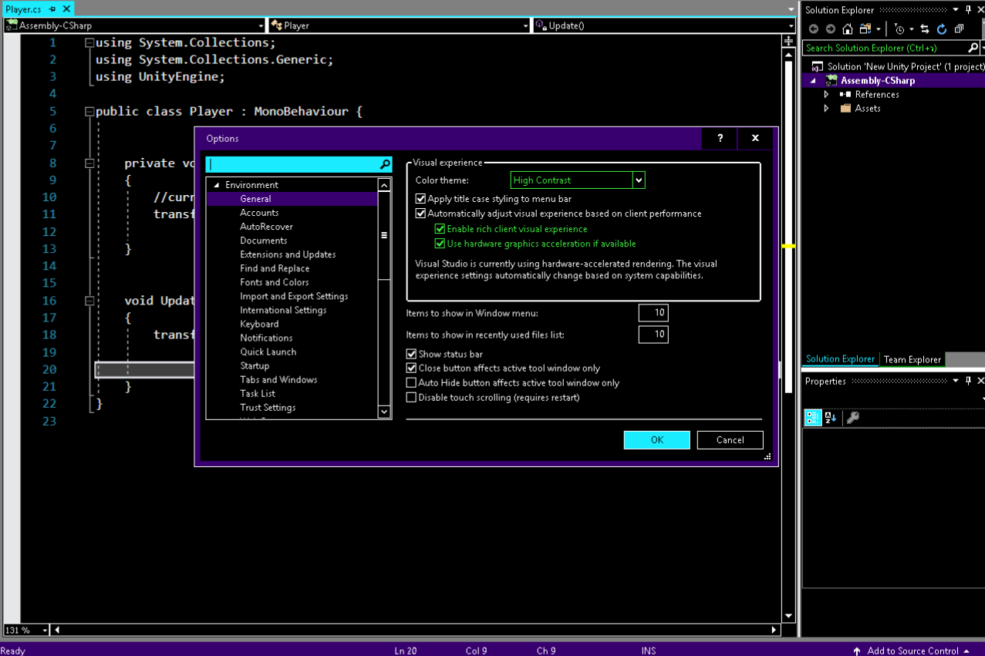This screenshot has height=656, width=985.
Task: Collapse the Player class region on line 5
Action: point(89,112)
